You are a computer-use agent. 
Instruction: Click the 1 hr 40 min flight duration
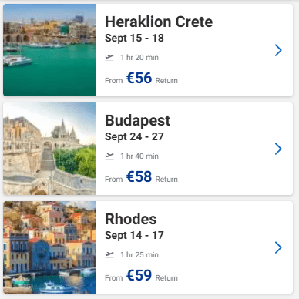pos(139,156)
